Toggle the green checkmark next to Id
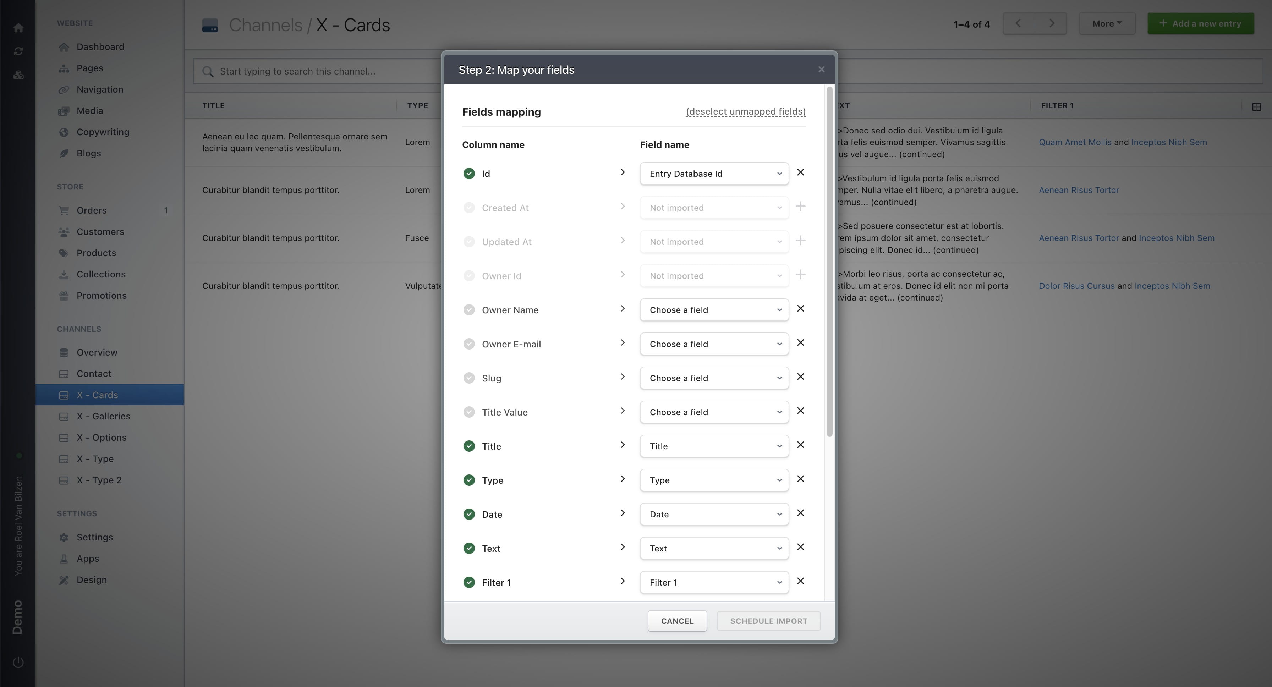Viewport: 1272px width, 687px height. [x=468, y=173]
